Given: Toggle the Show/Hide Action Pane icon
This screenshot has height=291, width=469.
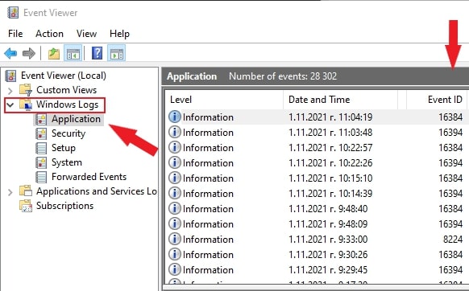Looking at the screenshot, I should (116, 54).
